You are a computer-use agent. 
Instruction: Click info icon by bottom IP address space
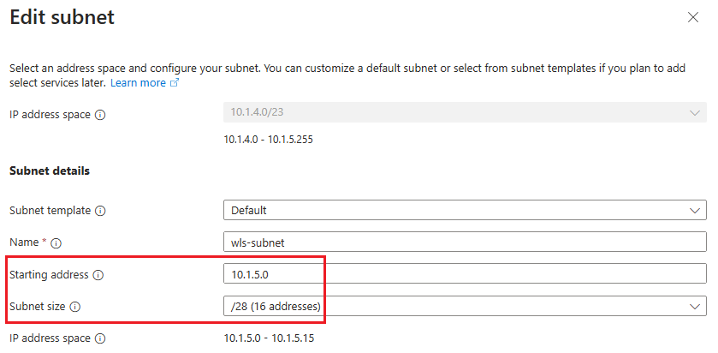tap(100, 339)
